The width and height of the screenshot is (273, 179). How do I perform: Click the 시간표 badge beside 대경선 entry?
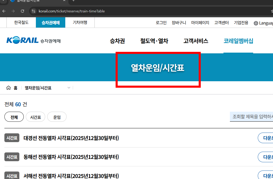(12, 138)
